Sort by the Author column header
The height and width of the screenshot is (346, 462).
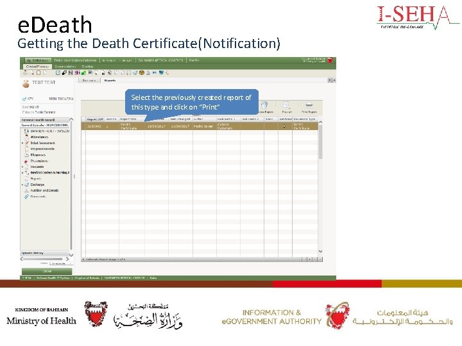click(205, 119)
